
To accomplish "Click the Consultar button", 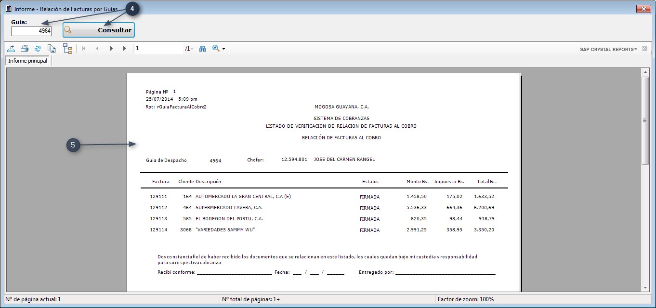I will pos(99,30).
